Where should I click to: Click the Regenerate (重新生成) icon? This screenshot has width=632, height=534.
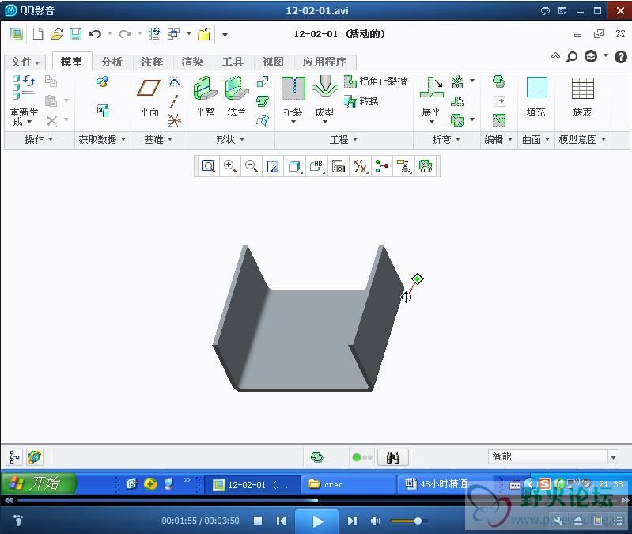(x=24, y=100)
